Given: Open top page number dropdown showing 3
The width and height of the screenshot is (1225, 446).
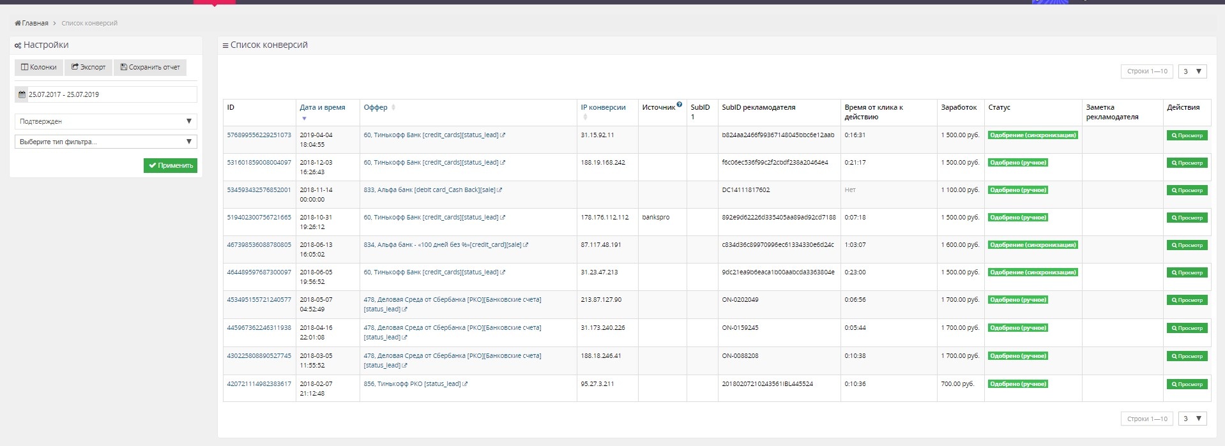Looking at the screenshot, I should (1192, 71).
